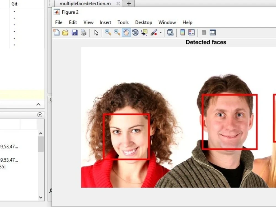
Task: Open the Edit menu in Figure 2
Action: 73,23
